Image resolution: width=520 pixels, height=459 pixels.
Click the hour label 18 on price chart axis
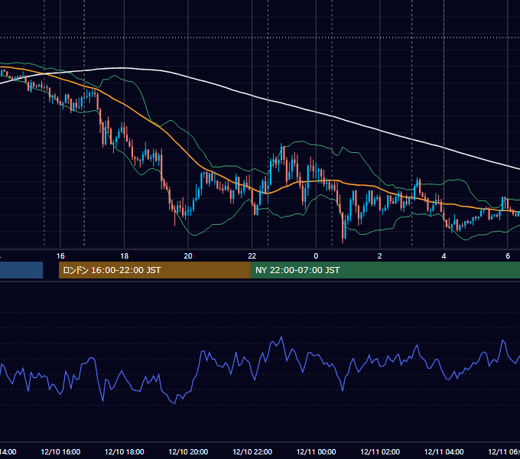coord(125,256)
